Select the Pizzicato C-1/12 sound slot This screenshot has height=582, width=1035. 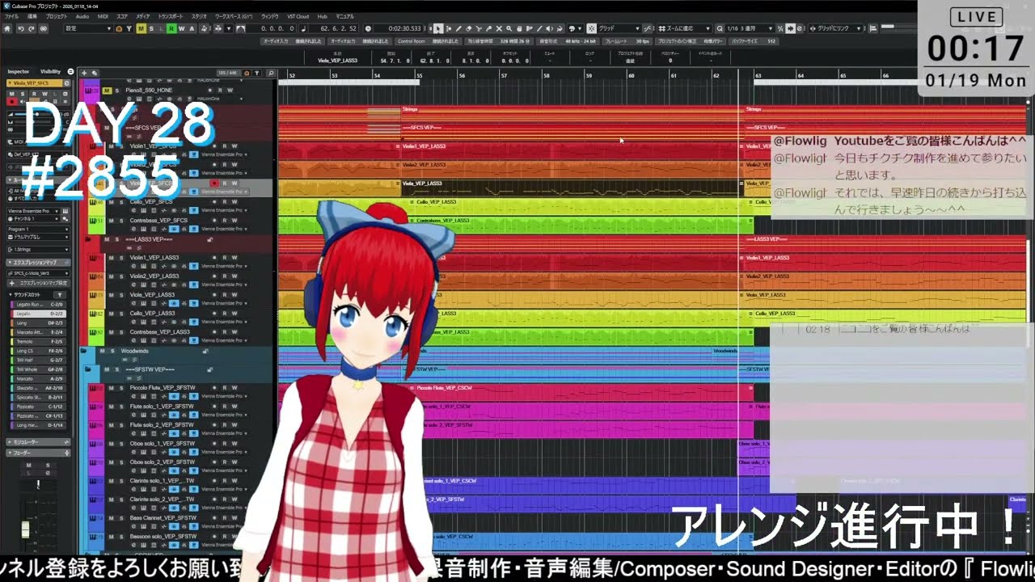pyautogui.click(x=38, y=407)
